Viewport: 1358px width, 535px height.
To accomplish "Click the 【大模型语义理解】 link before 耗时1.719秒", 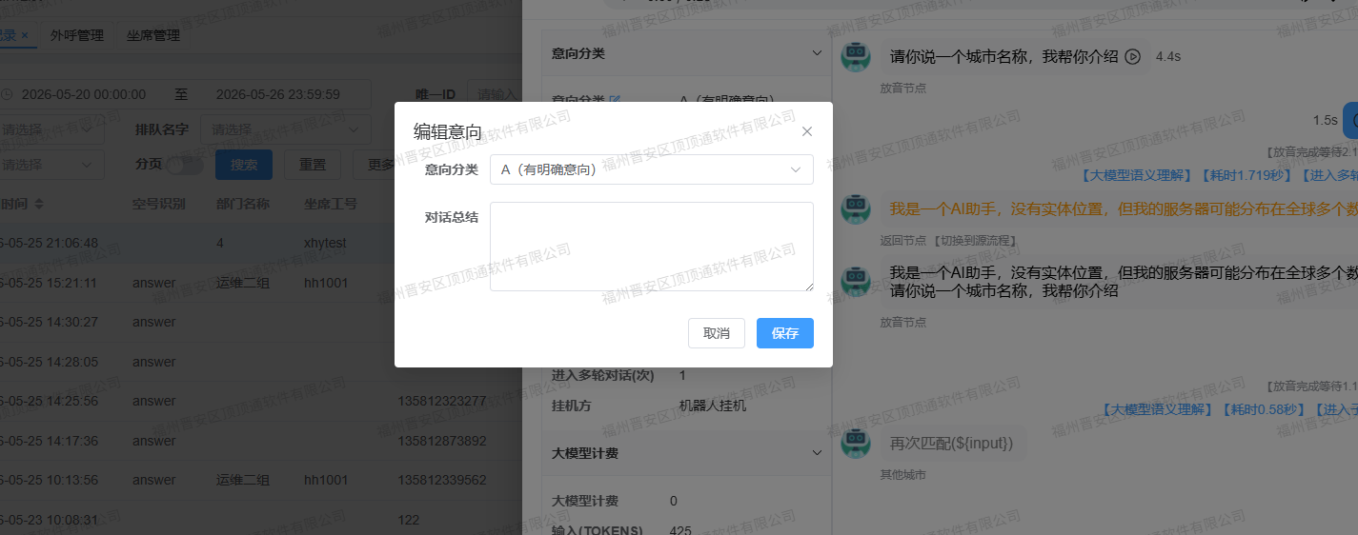I will tap(1137, 175).
